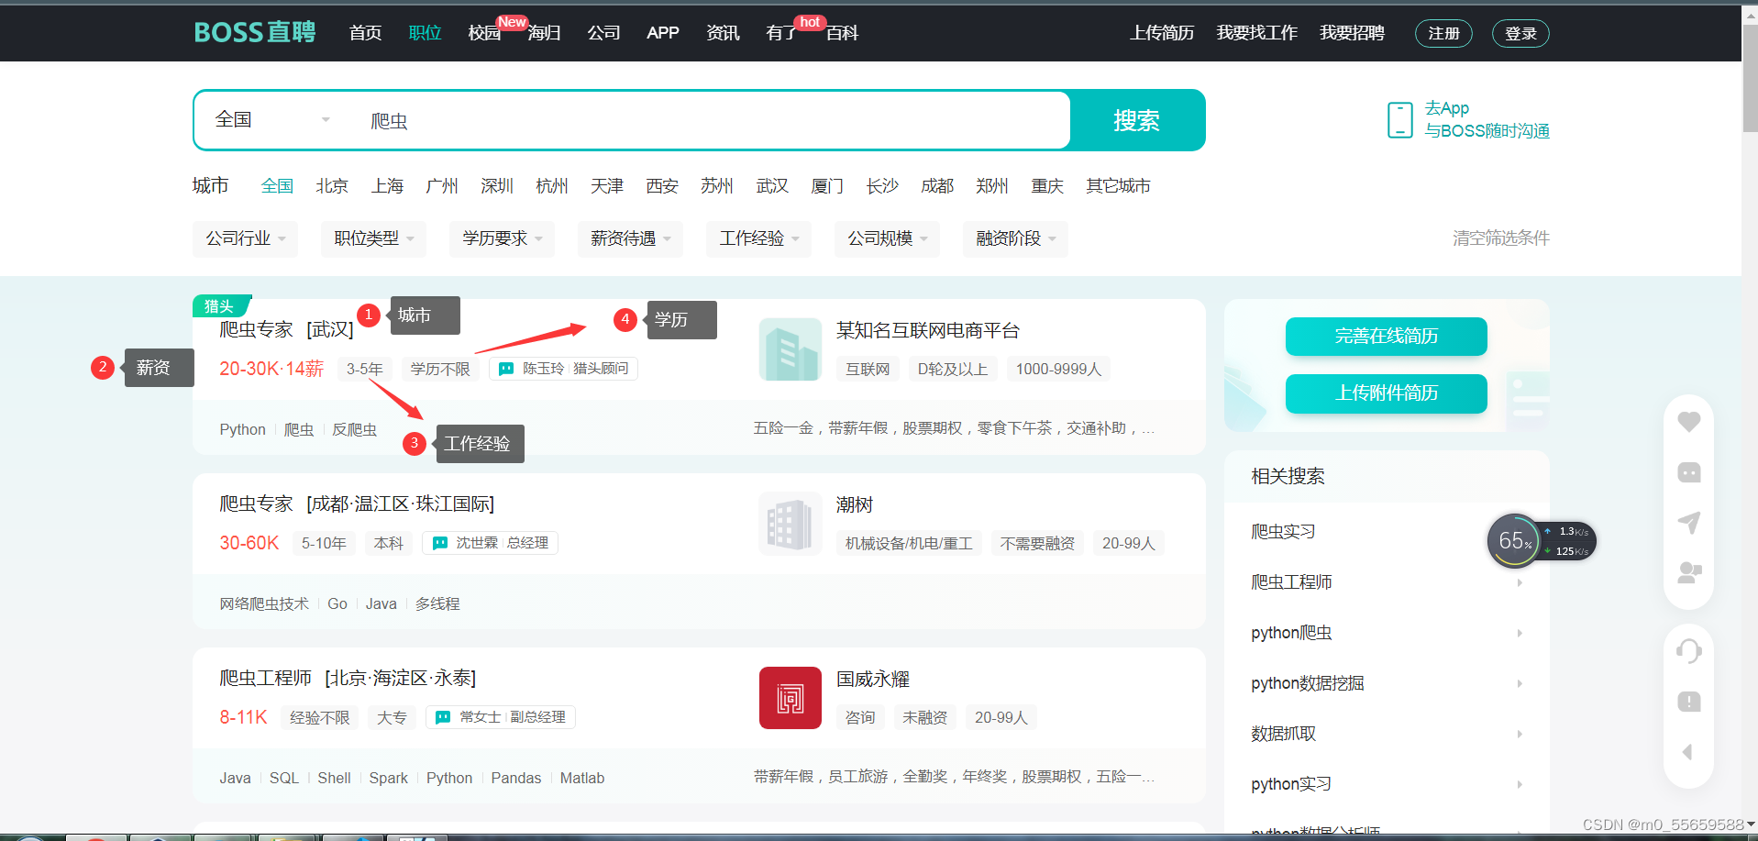This screenshot has height=841, width=1758.
Task: Click the 某知名互联网电商平台 company logo
Action: pyautogui.click(x=790, y=349)
